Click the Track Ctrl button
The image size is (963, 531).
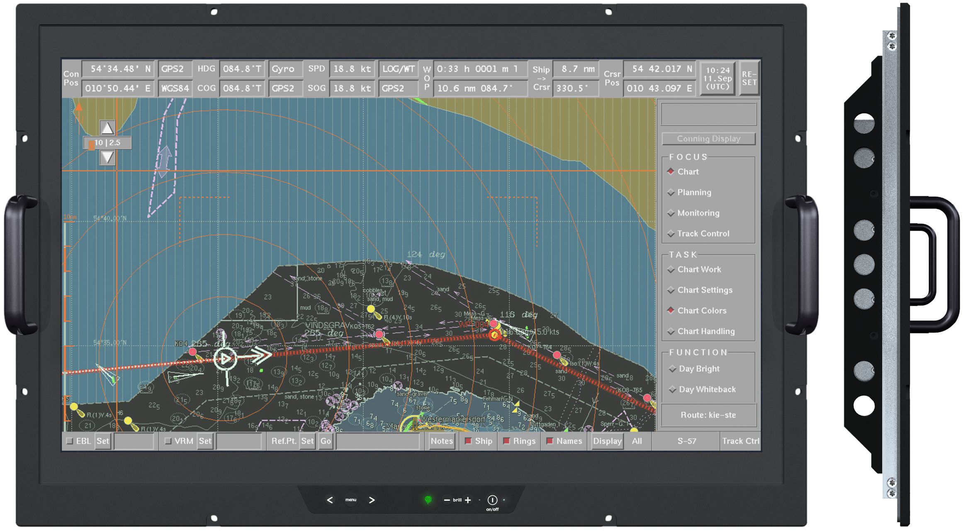tap(740, 441)
